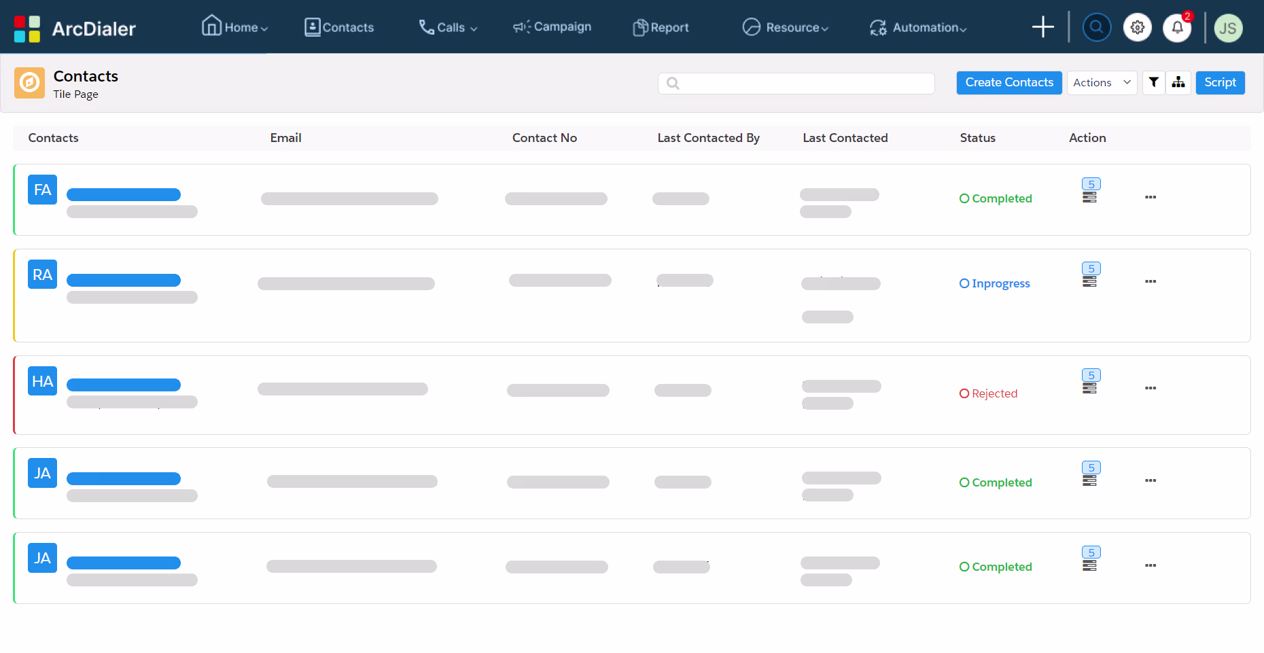
Task: Open more options for the FA row
Action: click(x=1151, y=197)
